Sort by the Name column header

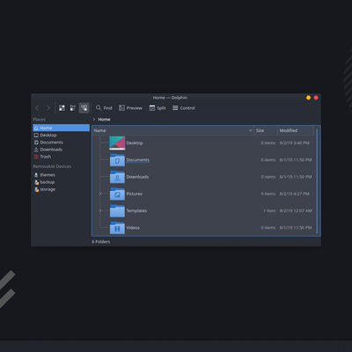[x=173, y=130]
